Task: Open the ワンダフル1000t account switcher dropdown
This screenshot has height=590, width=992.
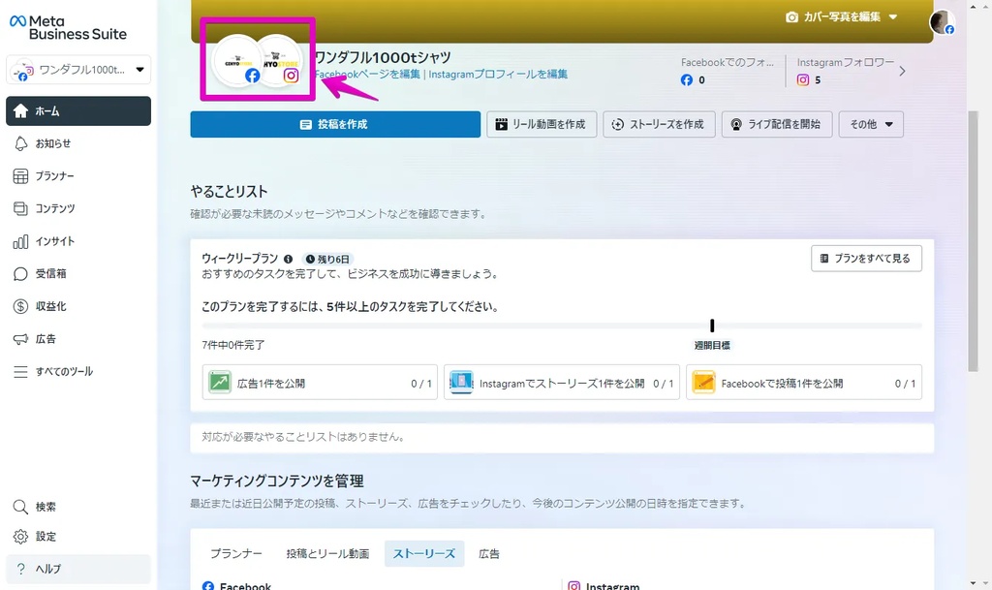Action: [78, 70]
